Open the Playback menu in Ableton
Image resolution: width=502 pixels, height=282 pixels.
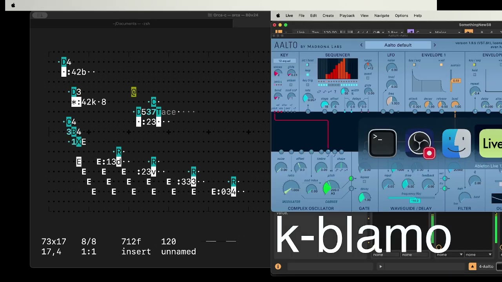point(347,16)
